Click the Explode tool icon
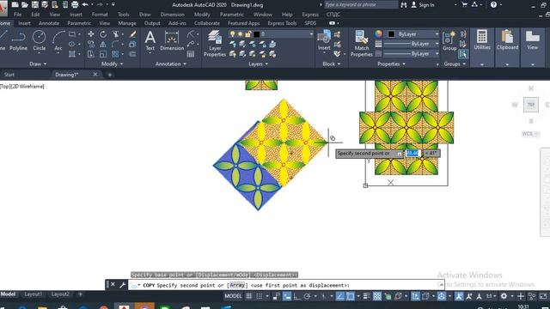This screenshot has width=550, height=309. 132,44
